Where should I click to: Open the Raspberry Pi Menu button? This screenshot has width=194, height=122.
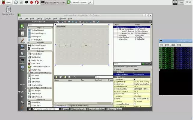[x=6, y=2]
